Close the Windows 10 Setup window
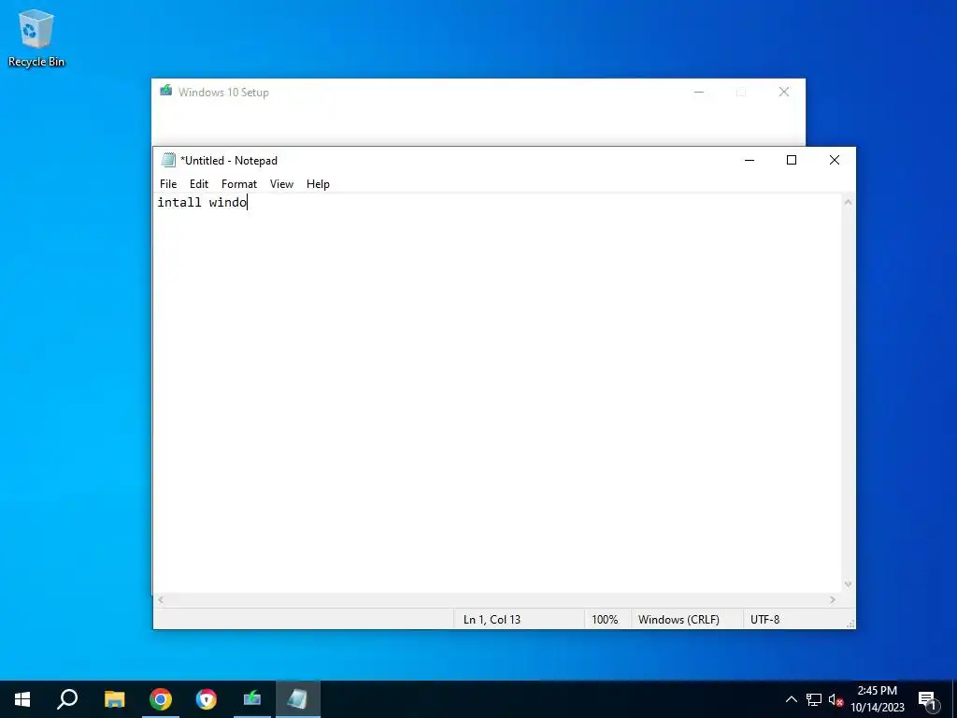This screenshot has height=718, width=957. [x=784, y=93]
